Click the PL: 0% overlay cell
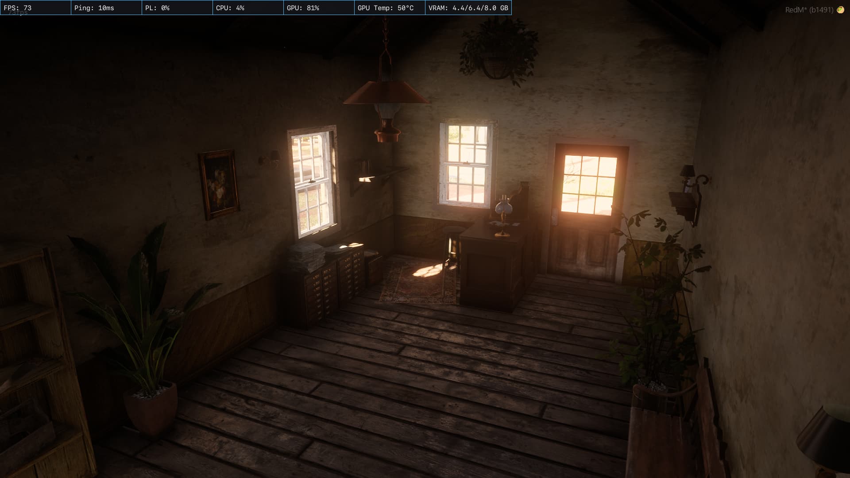850x478 pixels. coord(177,8)
